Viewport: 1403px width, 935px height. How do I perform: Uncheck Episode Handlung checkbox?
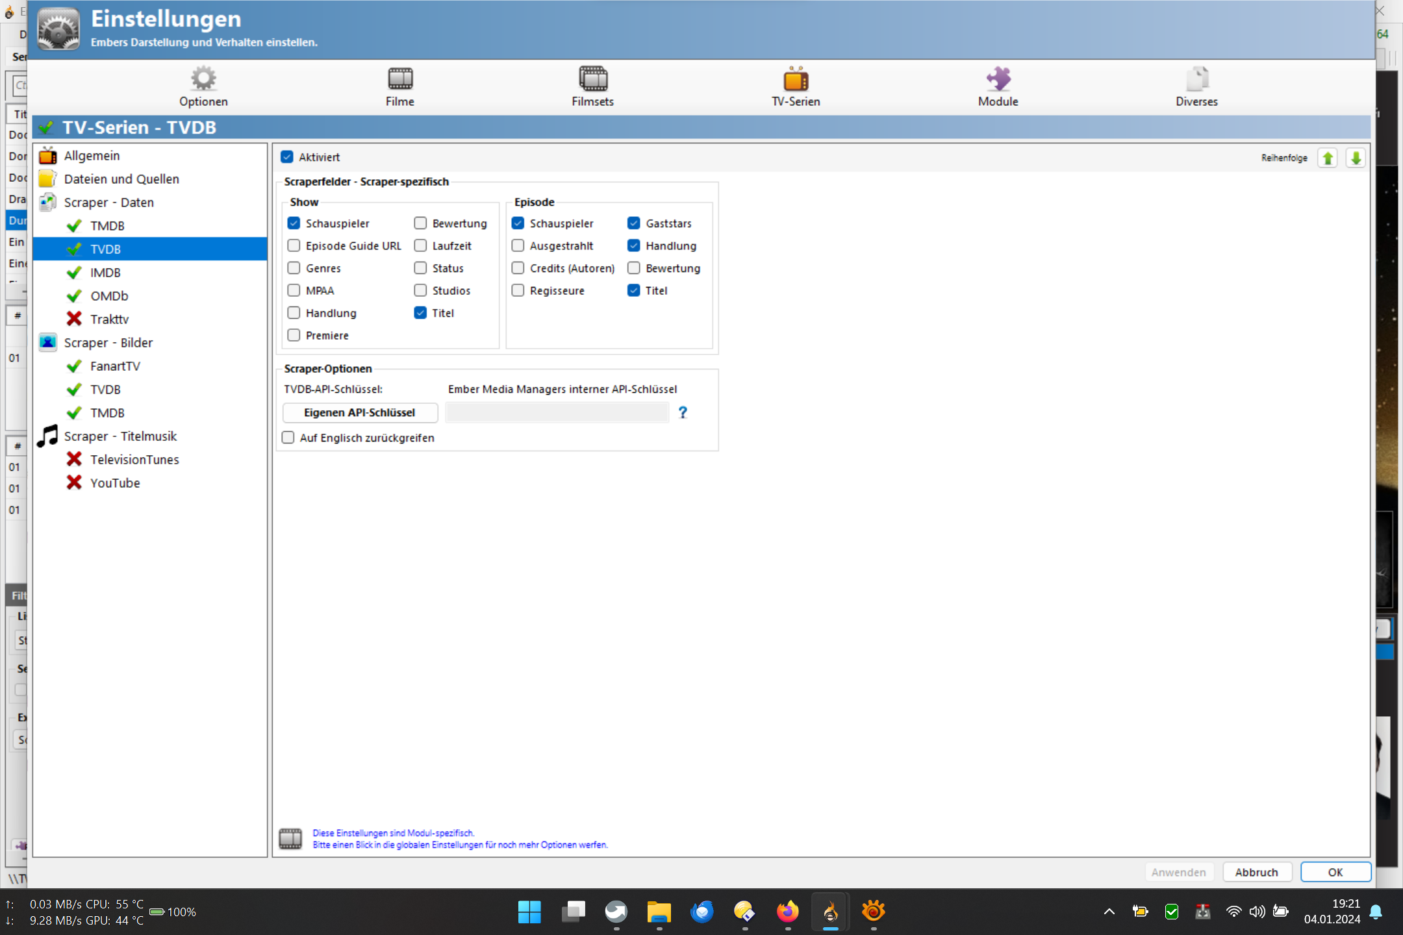tap(634, 245)
